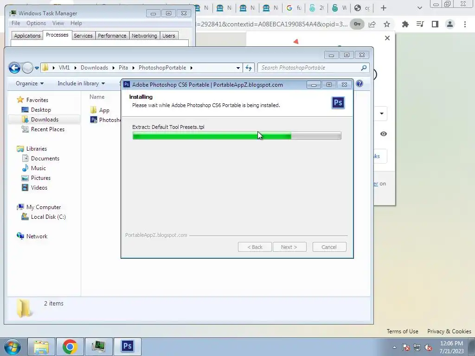475x356 pixels.
Task: Switch to Performance tab in Task Manager
Action: (112, 36)
